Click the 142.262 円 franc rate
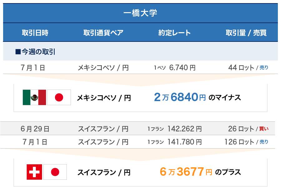281x196 pixels. 185,129
